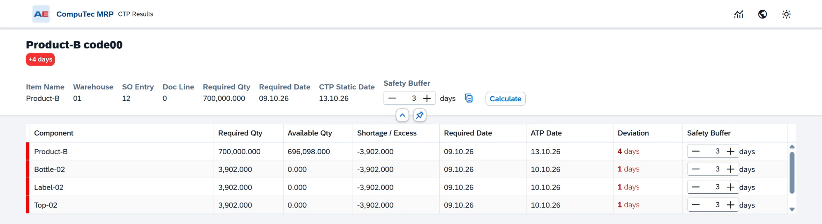Increase Safety Buffer for Bottle-02 row
This screenshot has width=822, height=224.
click(730, 169)
